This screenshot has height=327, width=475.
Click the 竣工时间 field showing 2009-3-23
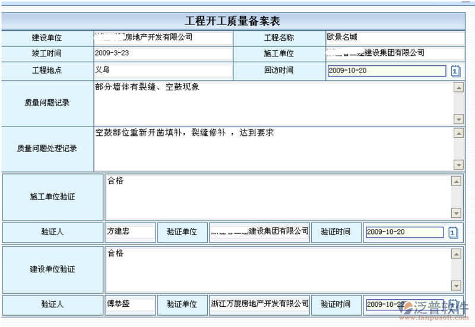click(163, 53)
